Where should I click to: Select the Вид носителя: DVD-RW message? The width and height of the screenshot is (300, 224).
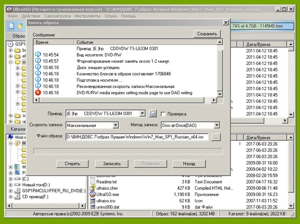125,55
